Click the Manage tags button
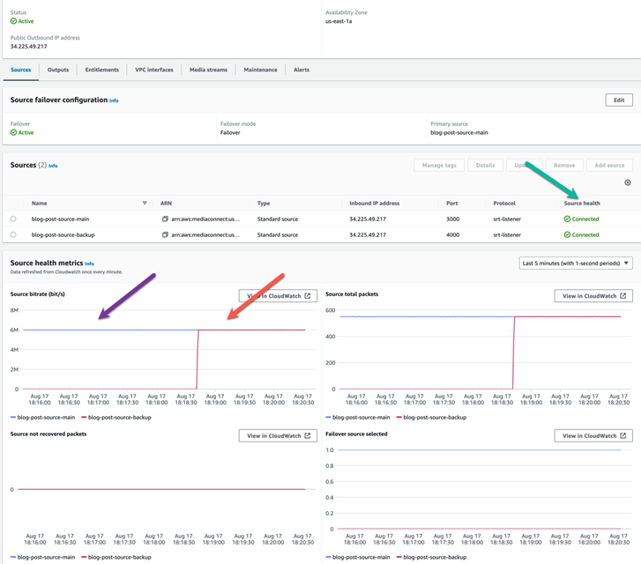Screen dimensions: 641x564 pyautogui.click(x=438, y=165)
